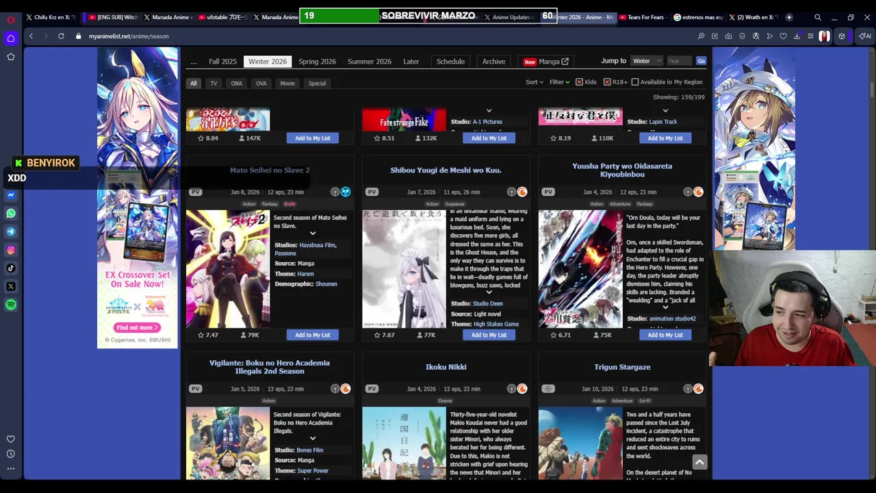The height and width of the screenshot is (493, 876).
Task: Click the ellipsis for earlier seasons
Action: (194, 62)
